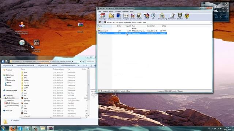Click the Name column header in WinRAR
This screenshot has height=131, width=234.
105,26
